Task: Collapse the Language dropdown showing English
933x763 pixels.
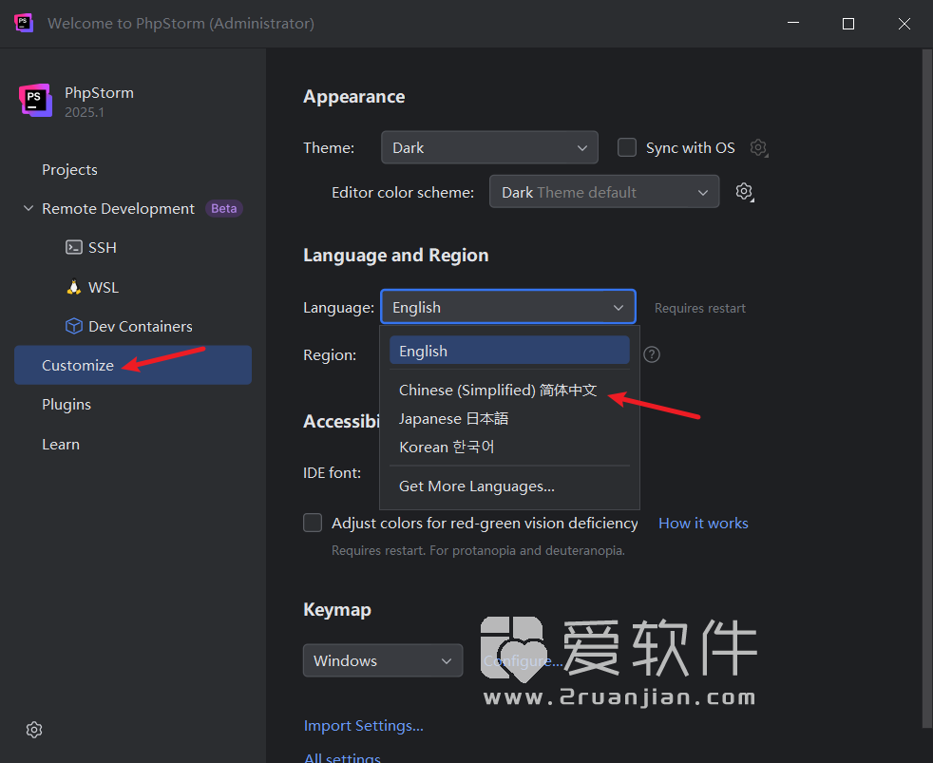Action: [x=508, y=307]
